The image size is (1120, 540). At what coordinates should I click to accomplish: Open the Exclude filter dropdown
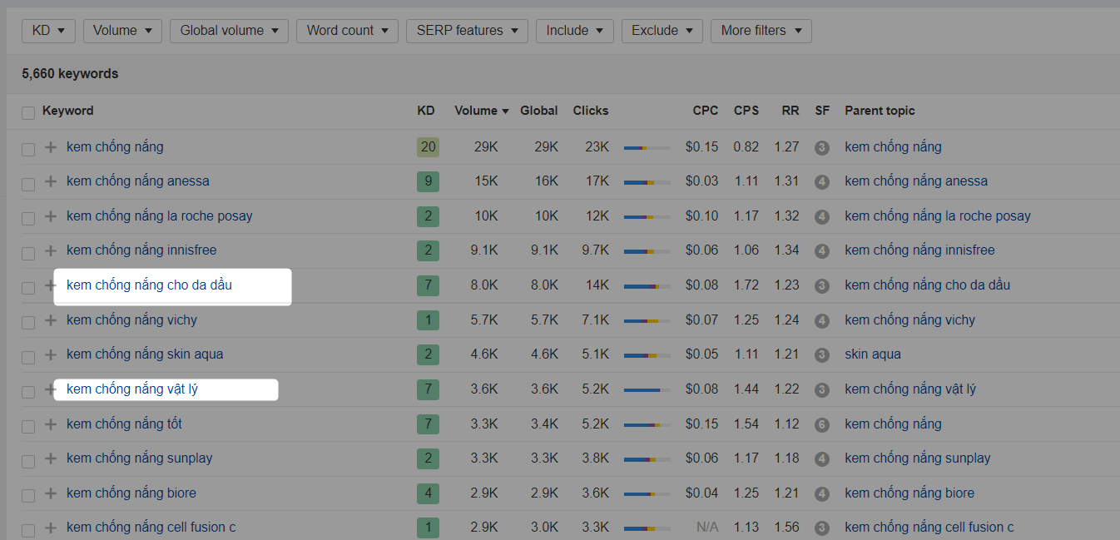click(x=662, y=31)
